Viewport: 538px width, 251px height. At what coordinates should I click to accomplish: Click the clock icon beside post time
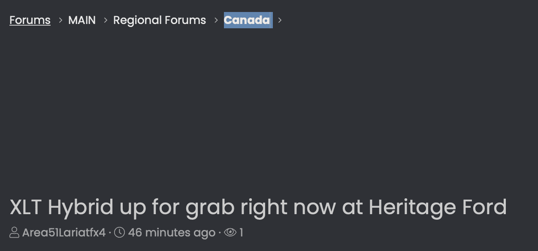(119, 233)
